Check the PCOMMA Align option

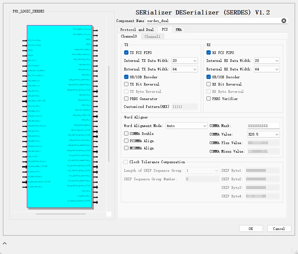126,141
